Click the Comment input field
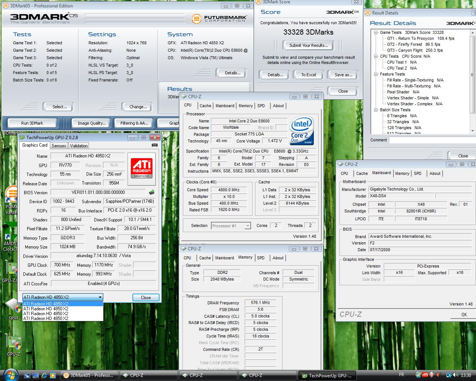476x381 pixels. (432, 140)
